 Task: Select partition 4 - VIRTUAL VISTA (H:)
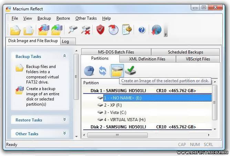[x=125, y=119]
